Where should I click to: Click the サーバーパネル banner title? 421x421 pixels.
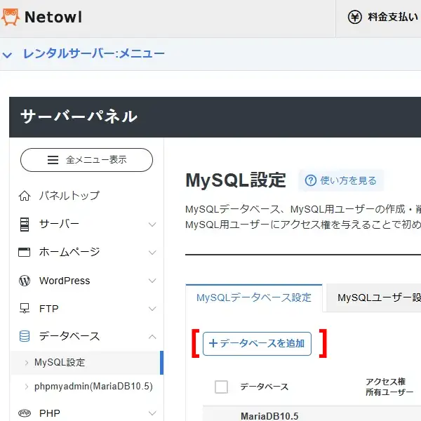79,116
